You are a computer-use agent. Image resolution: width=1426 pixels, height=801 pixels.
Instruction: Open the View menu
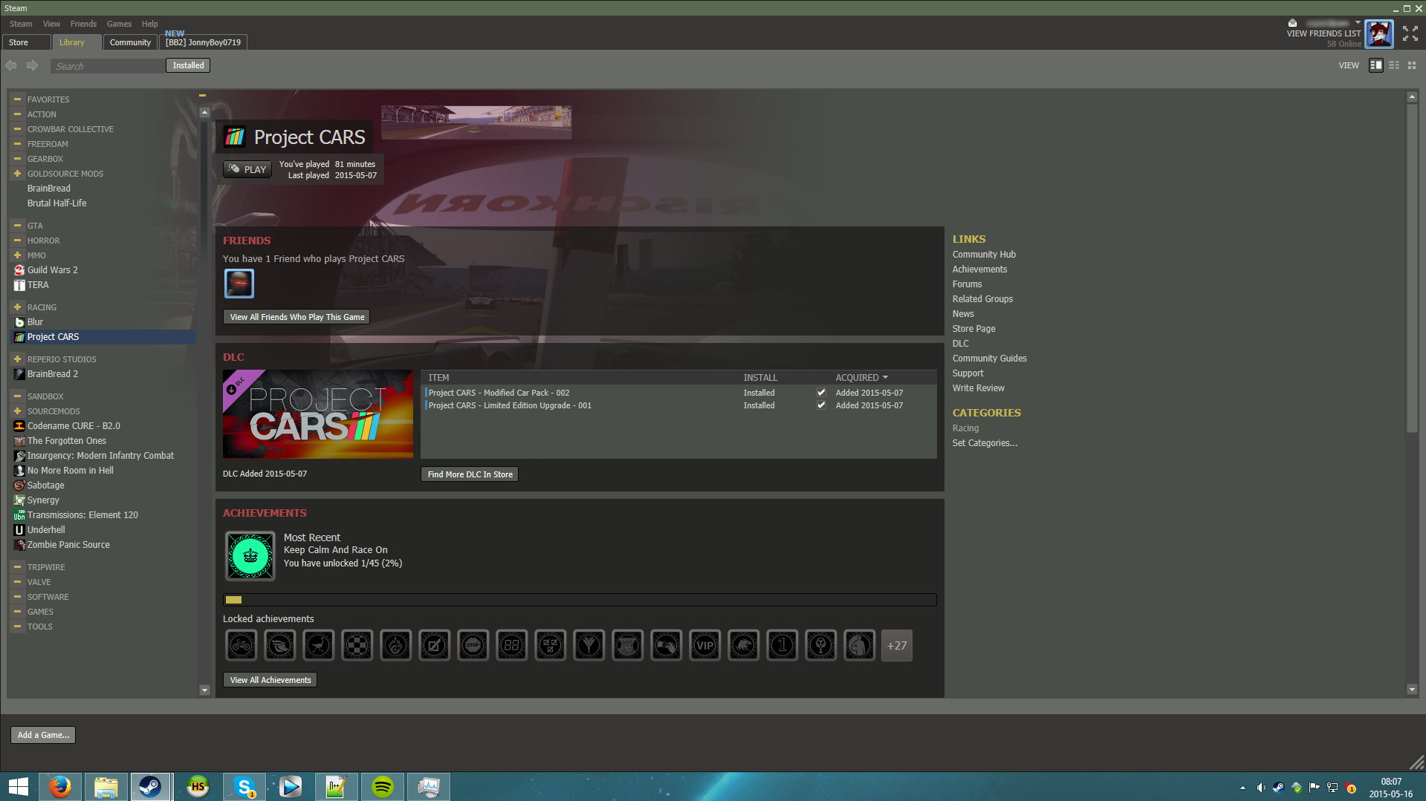coord(51,24)
